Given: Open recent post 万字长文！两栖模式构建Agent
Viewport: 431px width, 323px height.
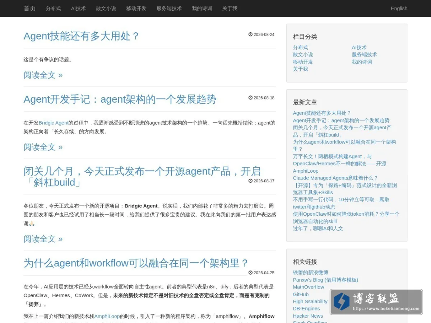Looking at the screenshot, I should (x=339, y=164).
